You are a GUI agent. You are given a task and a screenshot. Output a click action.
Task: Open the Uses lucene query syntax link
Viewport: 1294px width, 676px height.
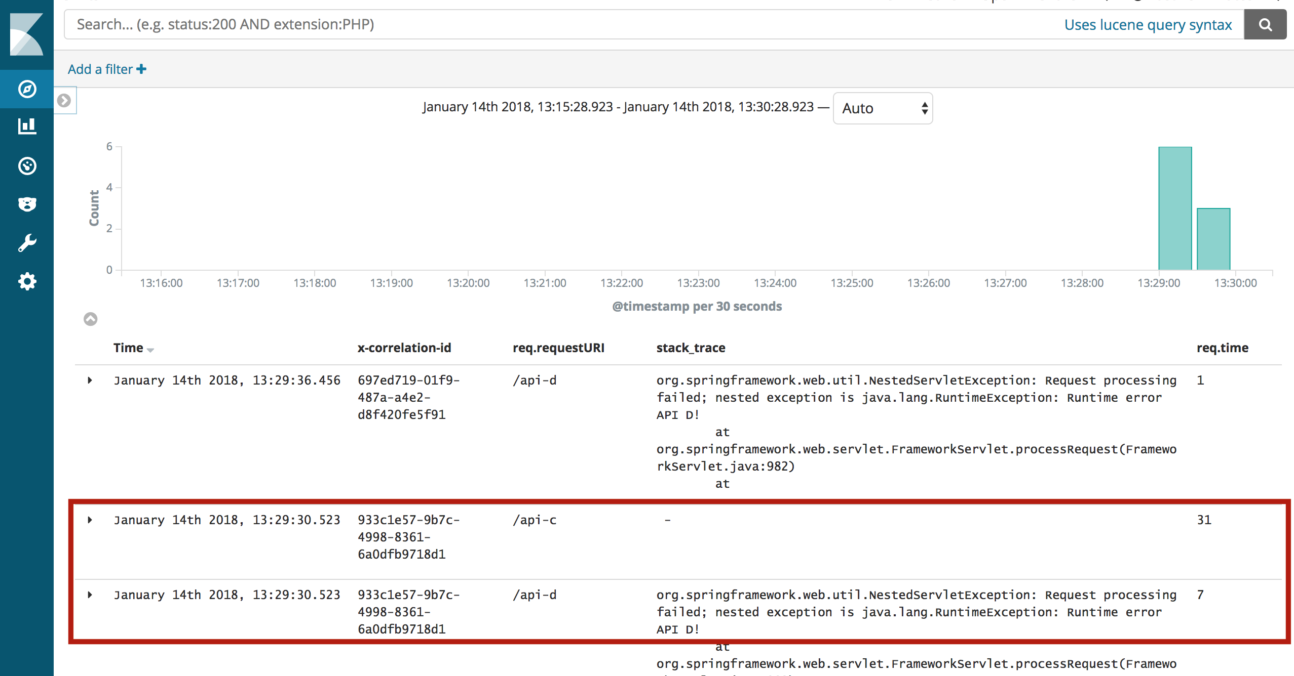click(1148, 25)
